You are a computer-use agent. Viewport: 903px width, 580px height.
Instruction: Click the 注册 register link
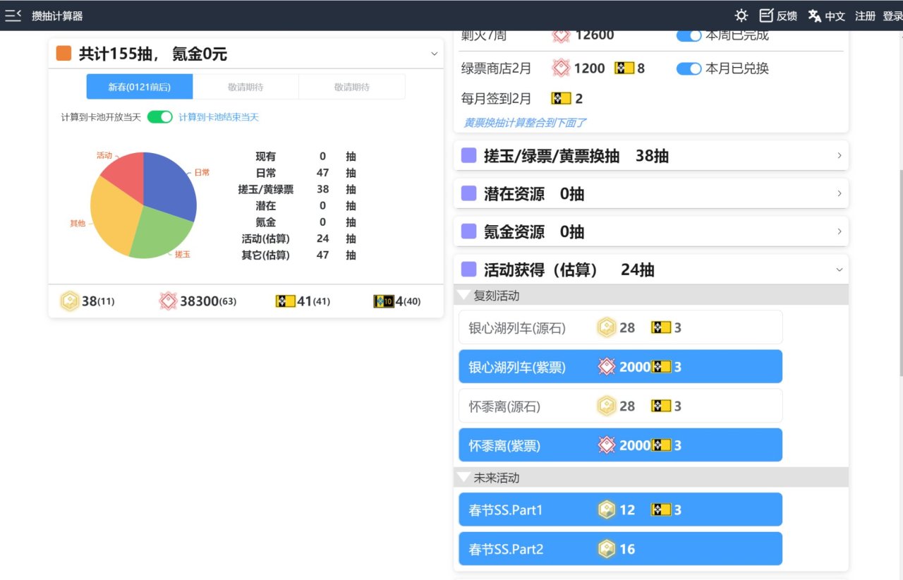tap(865, 16)
